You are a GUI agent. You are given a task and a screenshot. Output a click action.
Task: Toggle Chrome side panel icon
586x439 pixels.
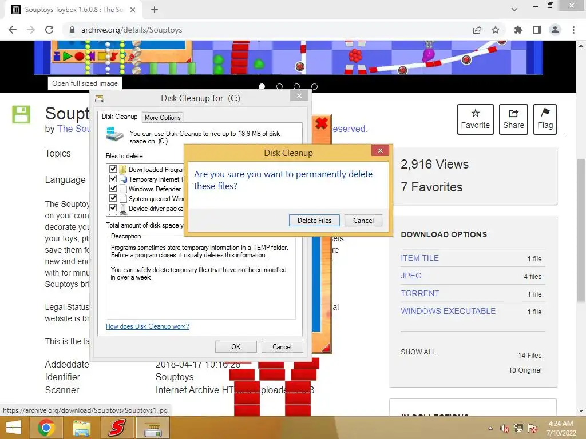coord(537,30)
